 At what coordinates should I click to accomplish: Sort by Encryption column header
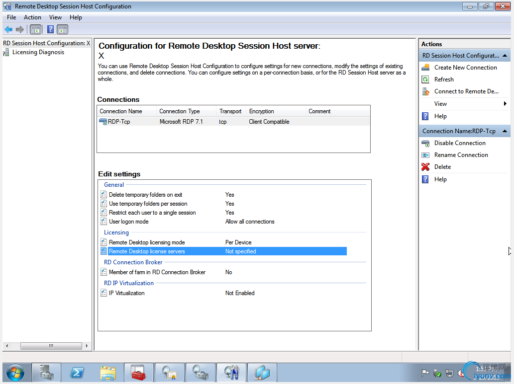(x=276, y=111)
